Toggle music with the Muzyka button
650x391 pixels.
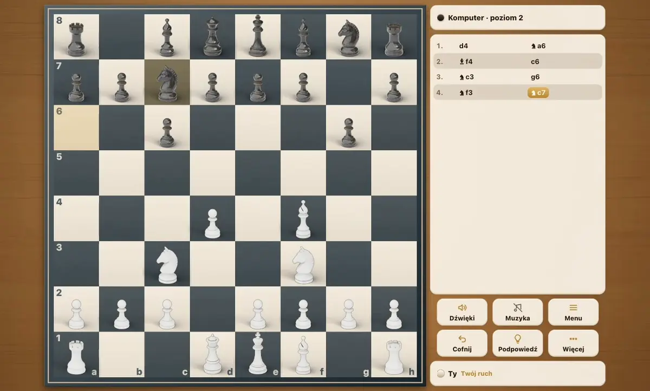(x=517, y=312)
